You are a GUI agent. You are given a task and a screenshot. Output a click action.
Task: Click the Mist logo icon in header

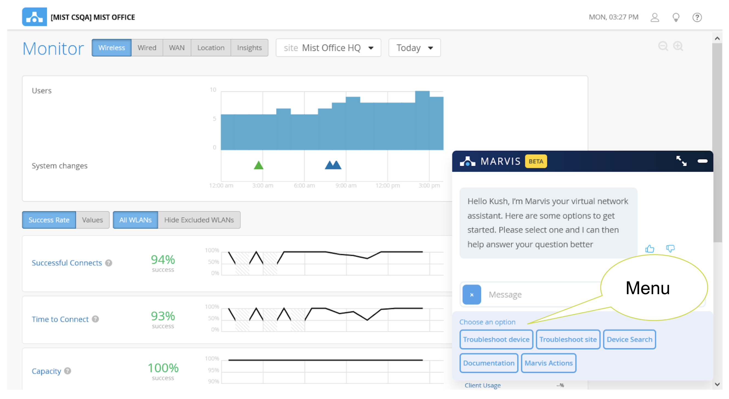pyautogui.click(x=34, y=17)
